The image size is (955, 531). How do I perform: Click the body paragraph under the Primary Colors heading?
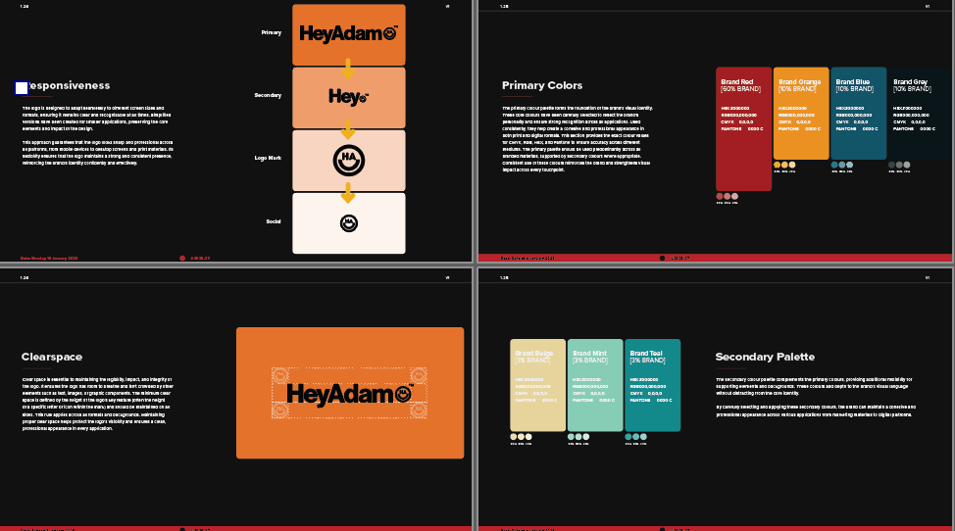[x=578, y=139]
